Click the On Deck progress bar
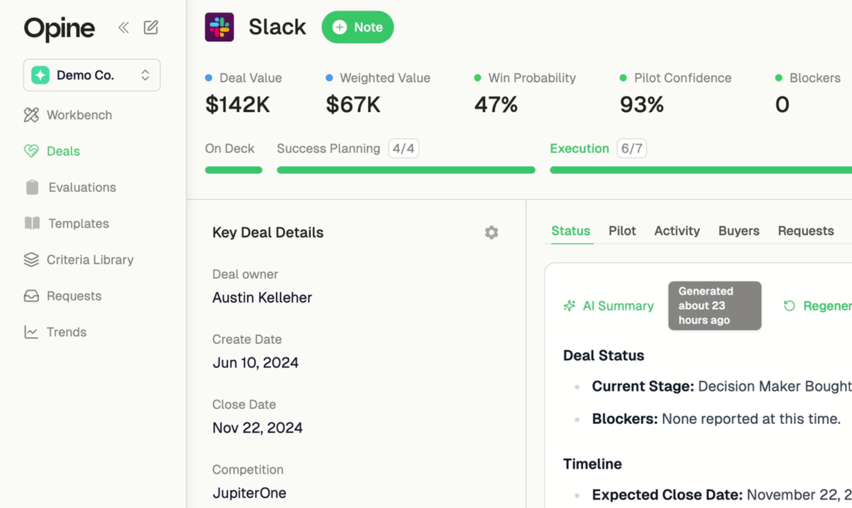This screenshot has width=852, height=508. [233, 170]
